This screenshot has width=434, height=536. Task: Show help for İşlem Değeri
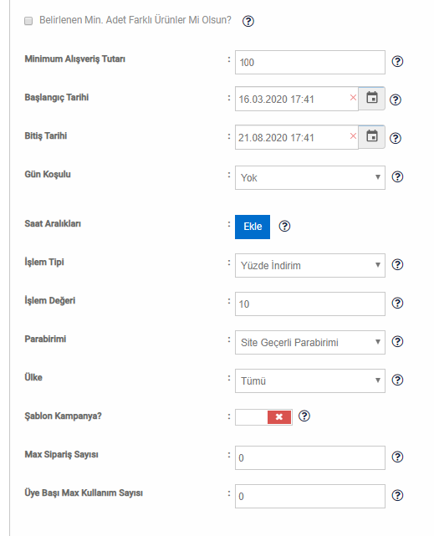(x=397, y=303)
